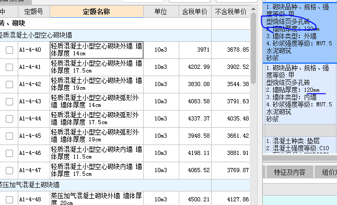This screenshot has width=337, height=205.
Task: Click name cell for outer wall thickness 17.5cm
Action: tap(97, 67)
